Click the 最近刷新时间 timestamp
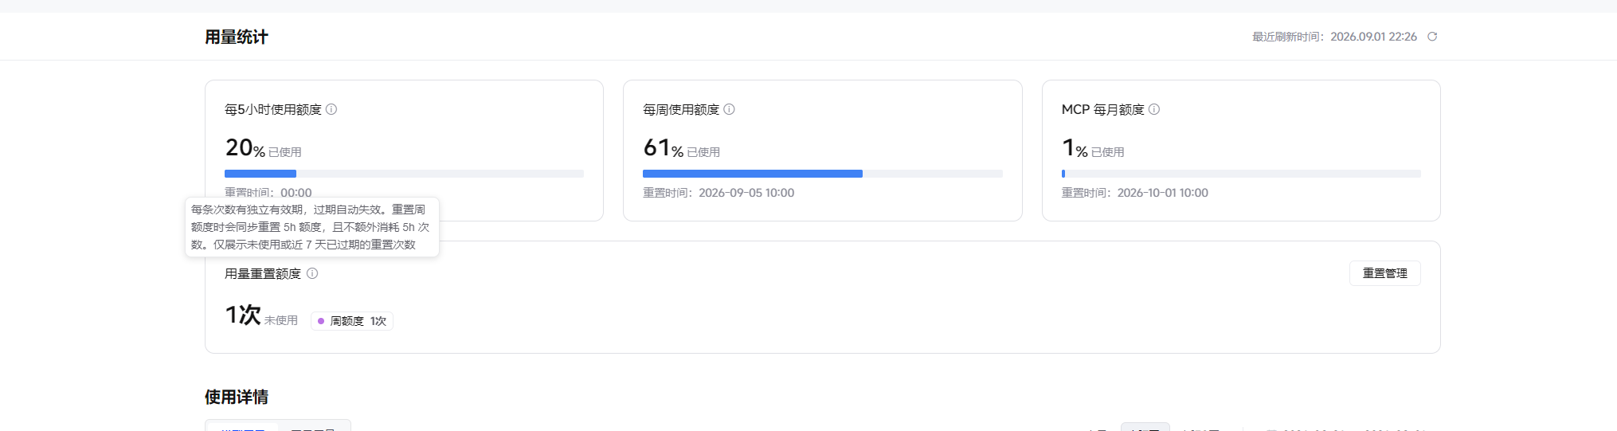The image size is (1617, 431). pyautogui.click(x=1334, y=37)
